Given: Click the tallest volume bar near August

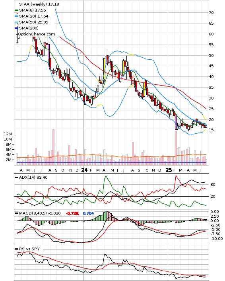Looking at the screenshot, I should (x=53, y=147).
